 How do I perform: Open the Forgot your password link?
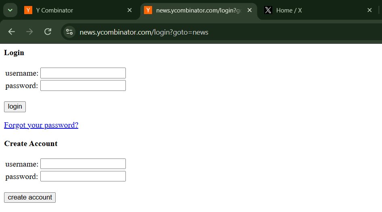tap(41, 125)
